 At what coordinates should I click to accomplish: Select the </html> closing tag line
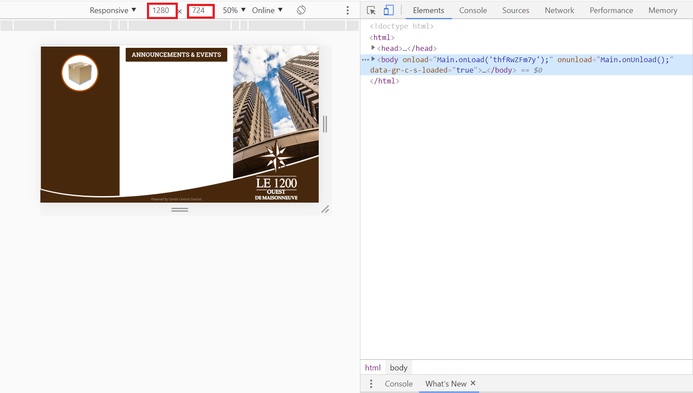(384, 81)
